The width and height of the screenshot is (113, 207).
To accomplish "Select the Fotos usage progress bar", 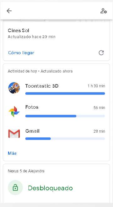I will point(65,116).
